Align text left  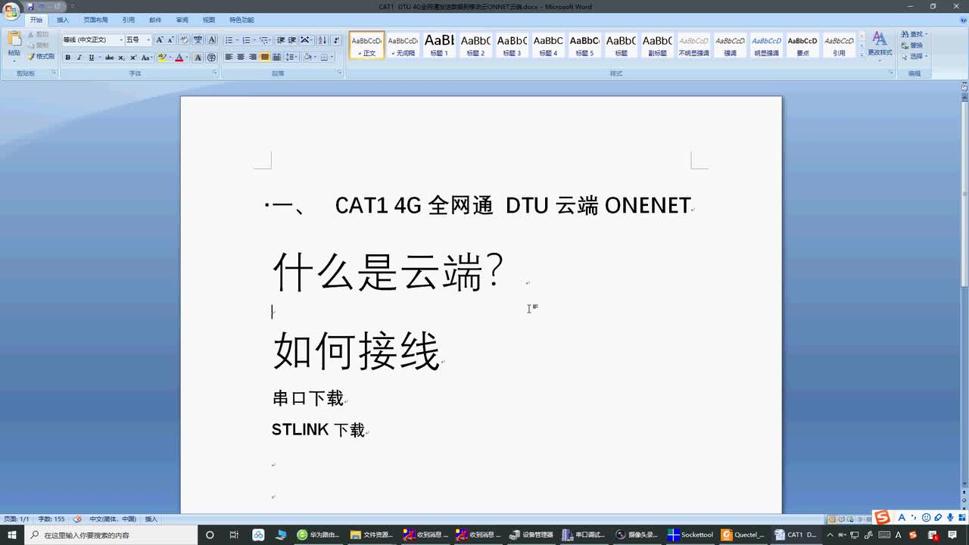[x=229, y=58]
